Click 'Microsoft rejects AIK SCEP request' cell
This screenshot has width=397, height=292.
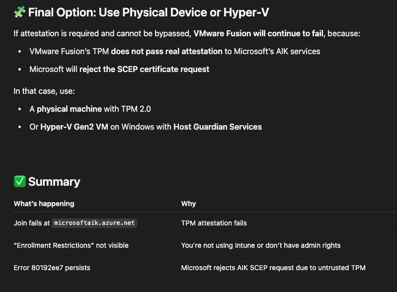[273, 268]
